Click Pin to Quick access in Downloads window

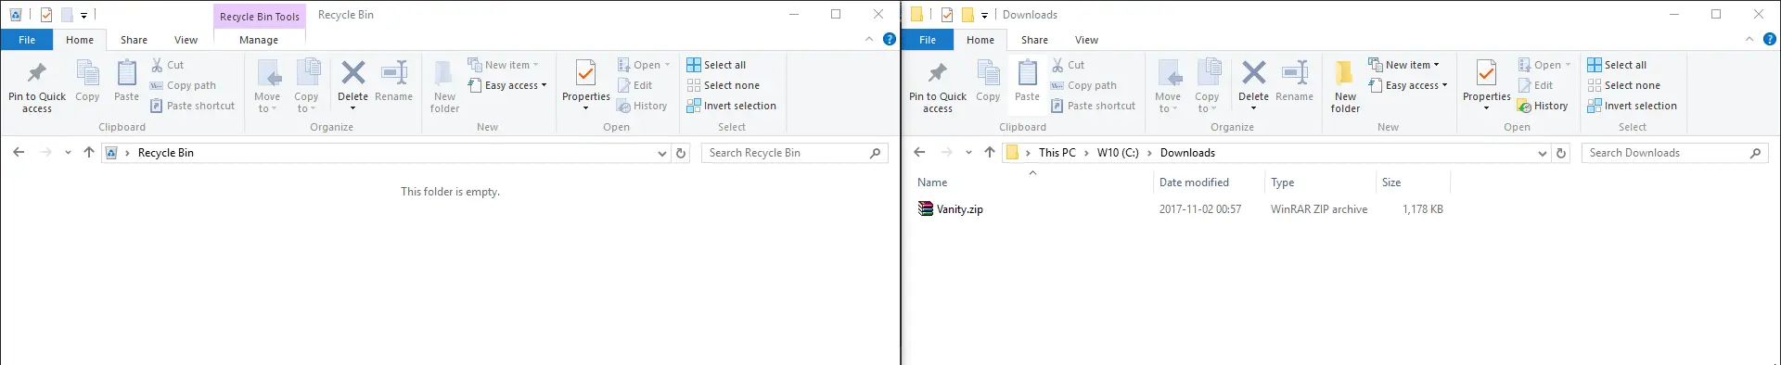pyautogui.click(x=938, y=87)
